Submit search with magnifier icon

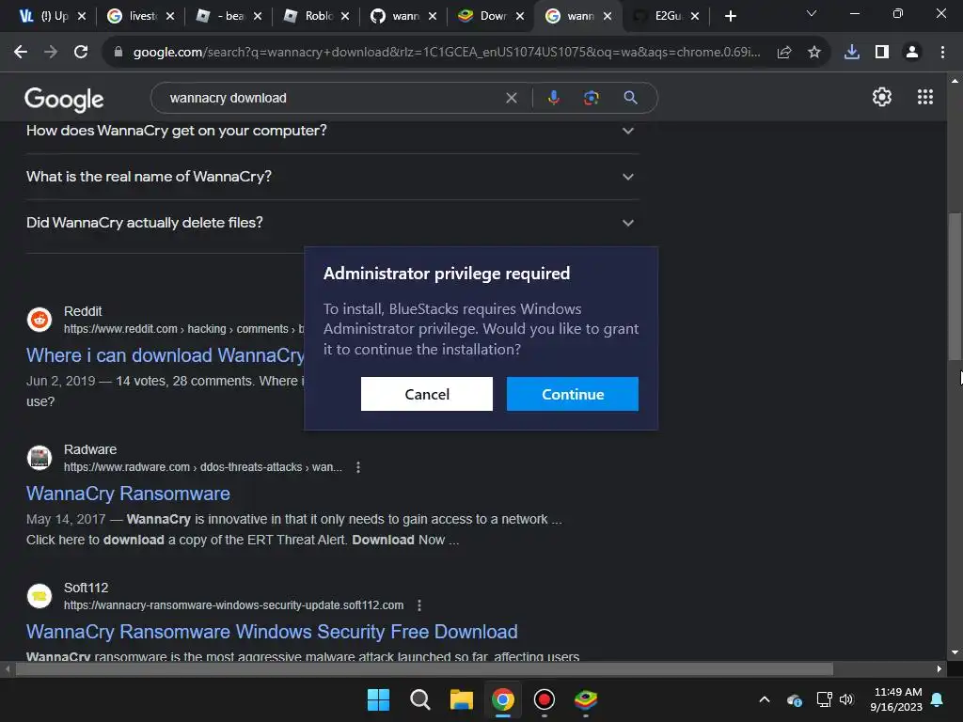pyautogui.click(x=630, y=98)
